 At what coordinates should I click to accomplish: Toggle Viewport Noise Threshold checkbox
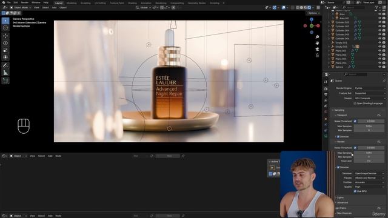click(x=355, y=121)
